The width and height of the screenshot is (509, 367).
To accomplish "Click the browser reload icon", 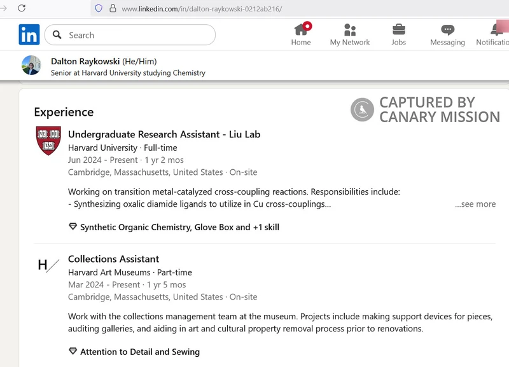I will (21, 8).
